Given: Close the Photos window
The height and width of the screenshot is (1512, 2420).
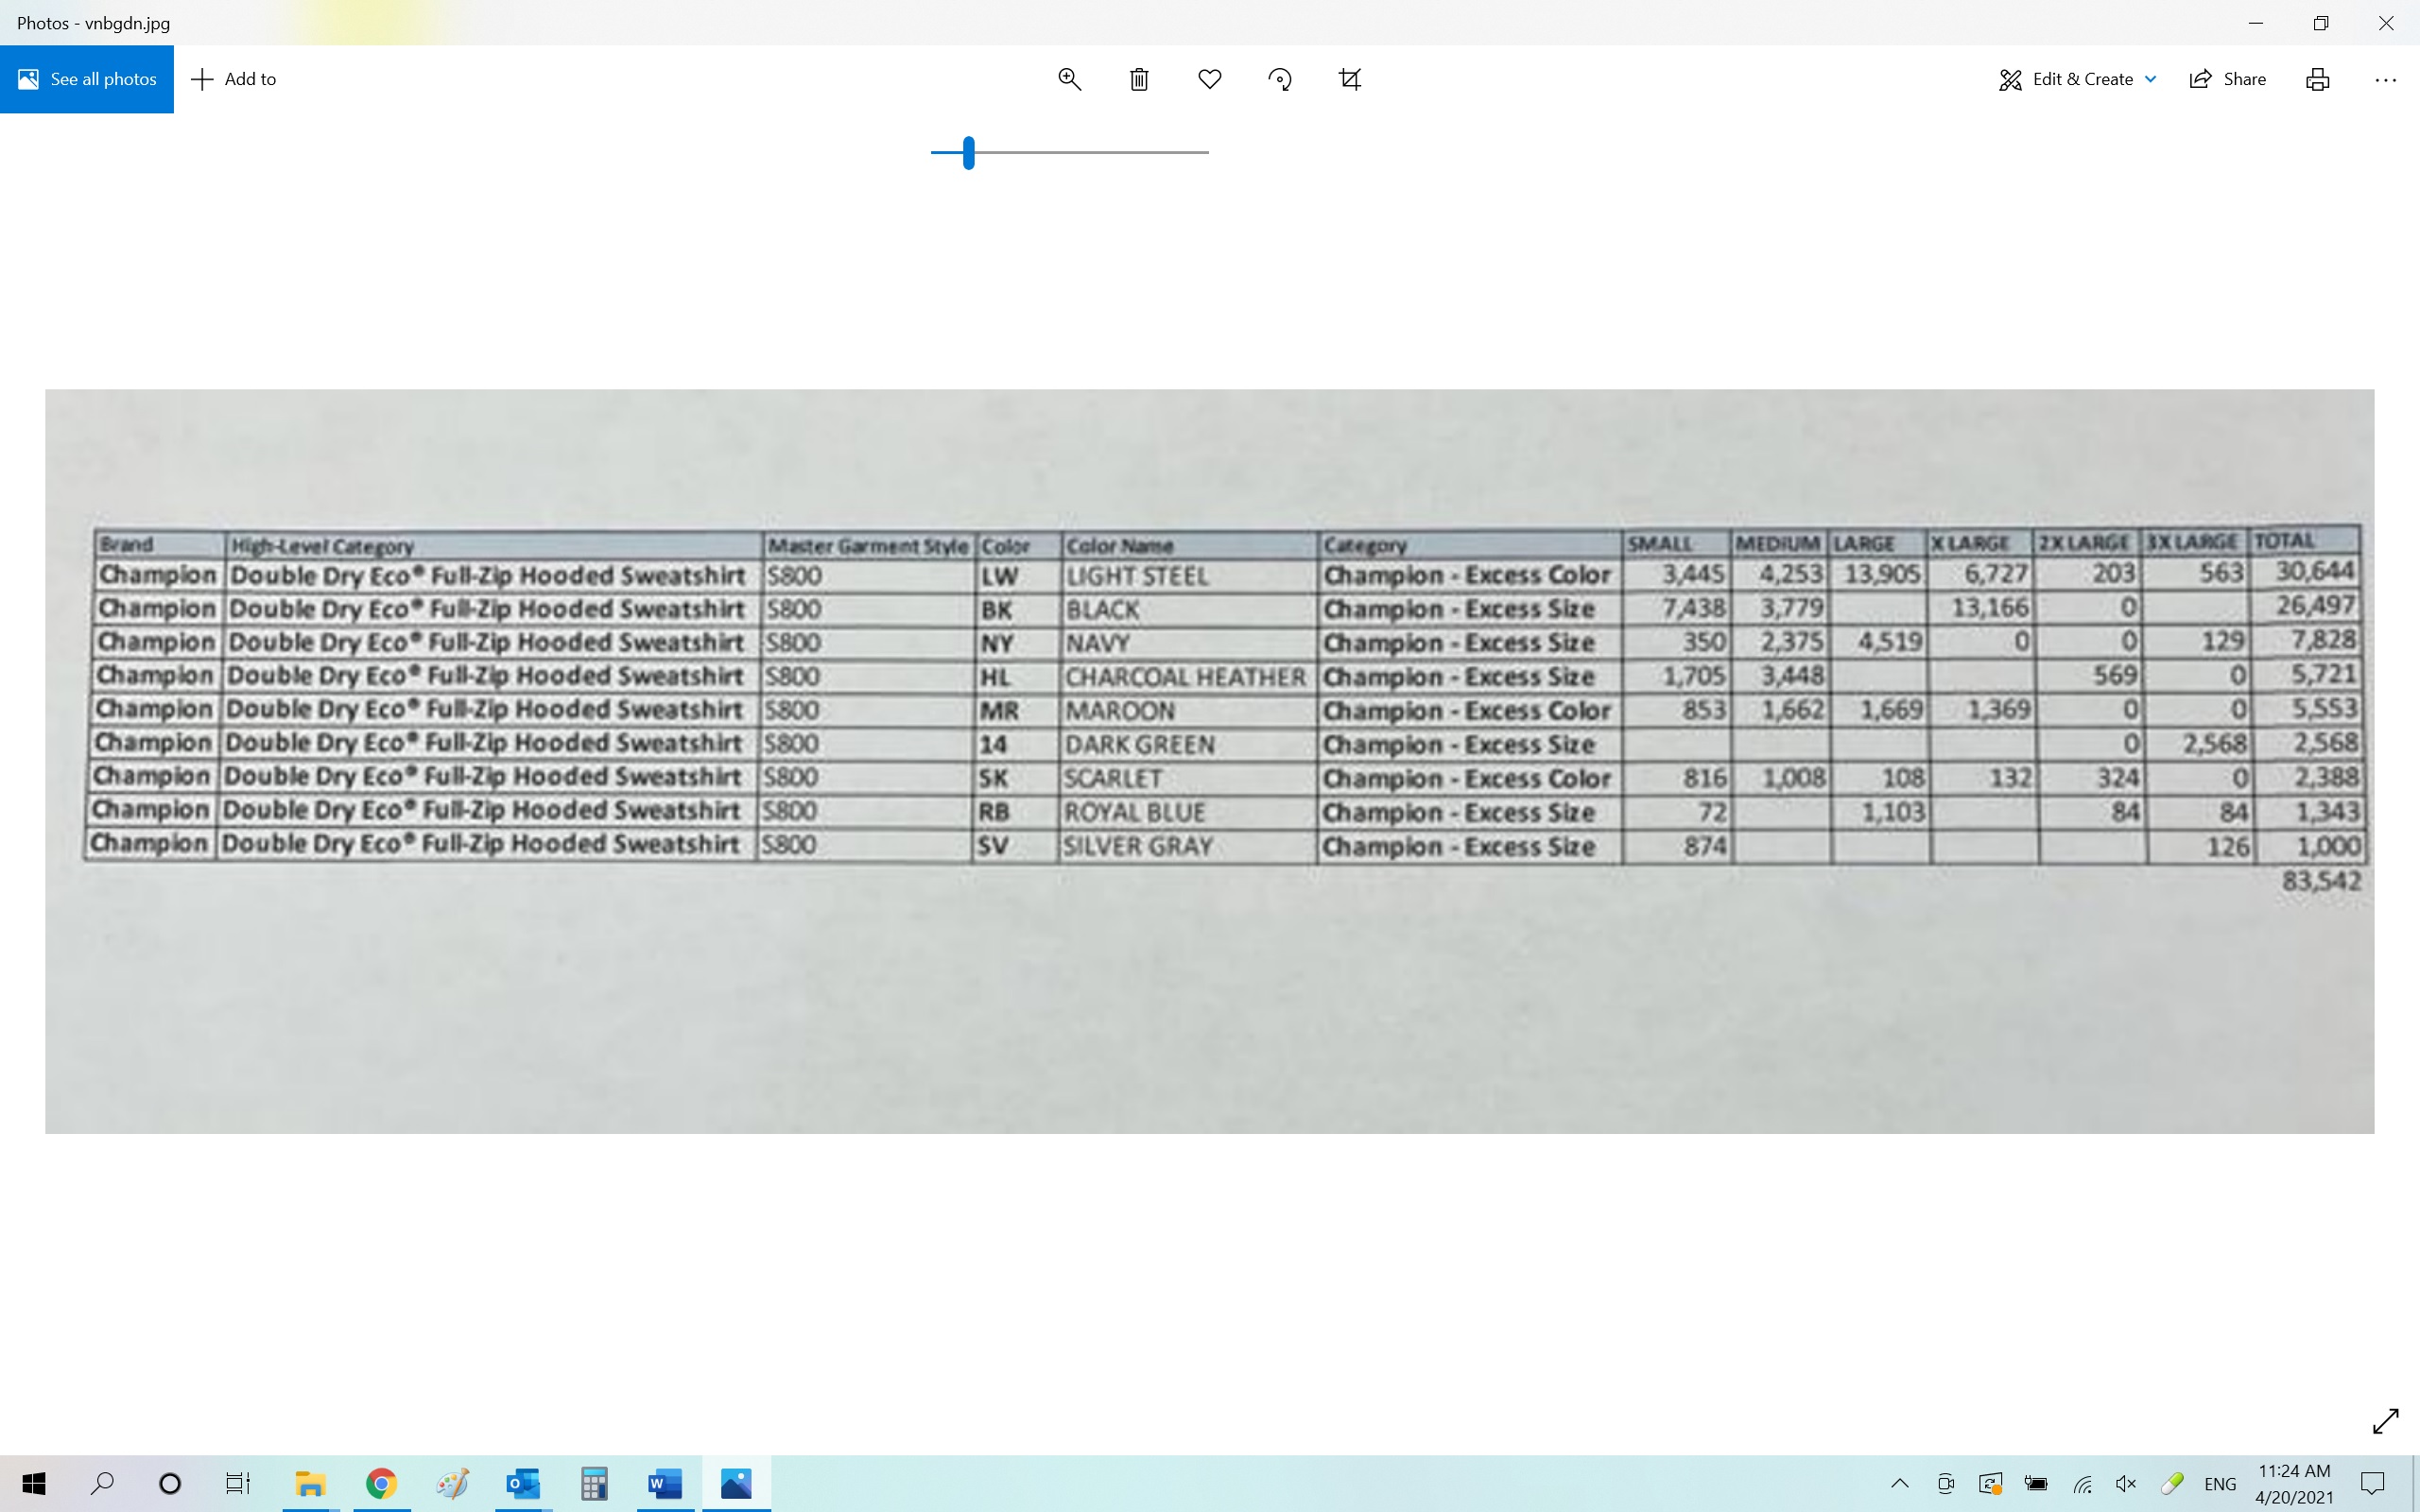Looking at the screenshot, I should (2387, 23).
